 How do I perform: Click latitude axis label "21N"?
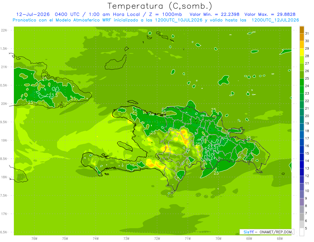[x=4, y=67]
